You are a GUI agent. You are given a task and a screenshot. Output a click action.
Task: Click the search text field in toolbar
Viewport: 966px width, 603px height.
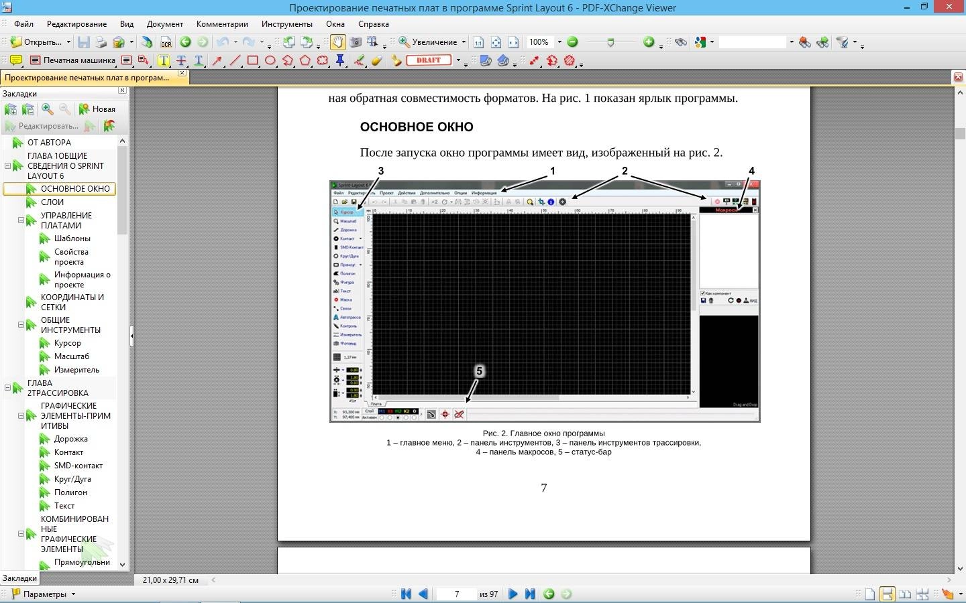[x=753, y=42]
